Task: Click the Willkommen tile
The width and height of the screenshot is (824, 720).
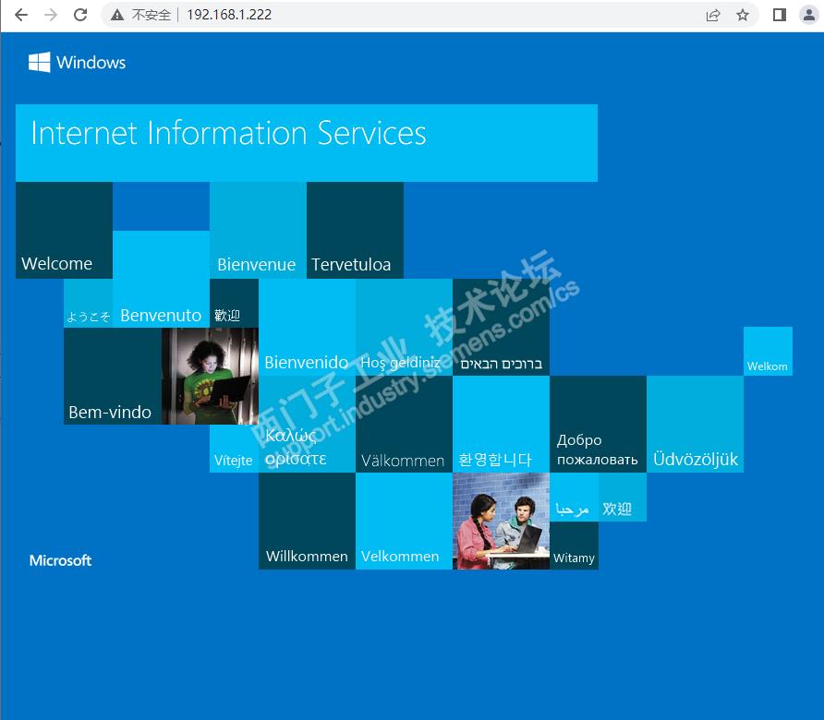Action: [x=307, y=521]
